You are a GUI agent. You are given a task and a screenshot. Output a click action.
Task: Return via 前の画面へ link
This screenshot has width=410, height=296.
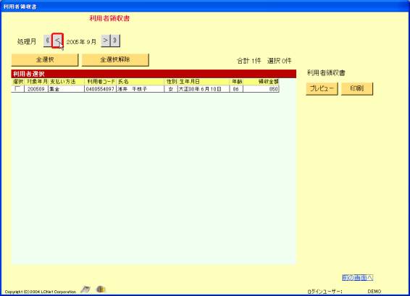pos(357,278)
